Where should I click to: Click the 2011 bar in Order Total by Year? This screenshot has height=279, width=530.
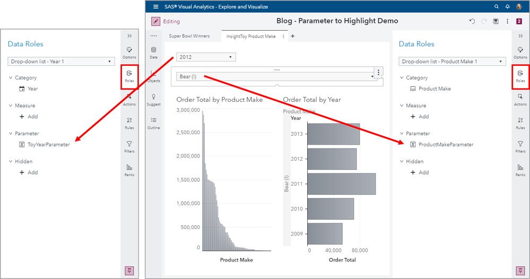(x=341, y=184)
